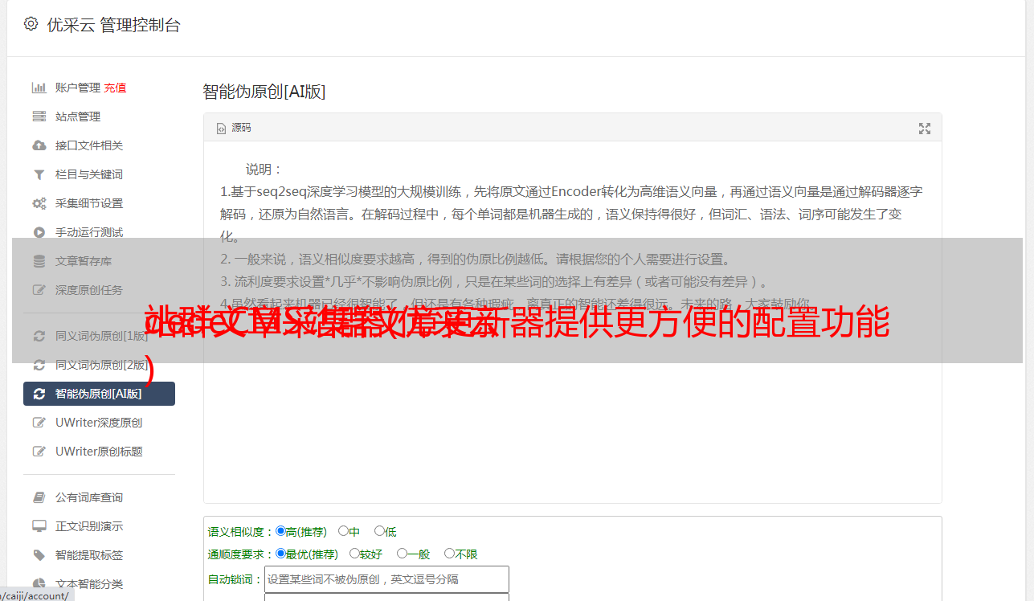Click the tag icon for 智能提取标签
1034x601 pixels.
coord(39,555)
